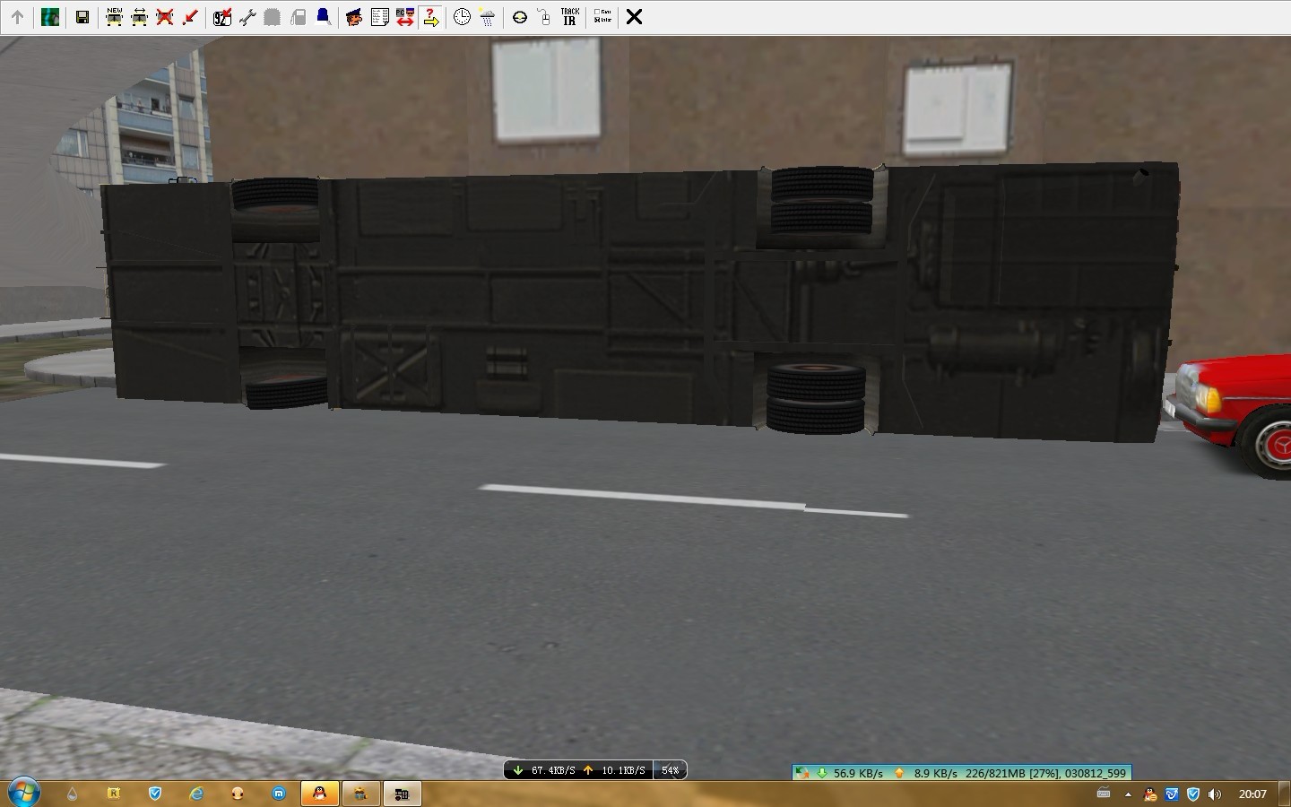Open the yellow R taskbar icon

pos(114,794)
